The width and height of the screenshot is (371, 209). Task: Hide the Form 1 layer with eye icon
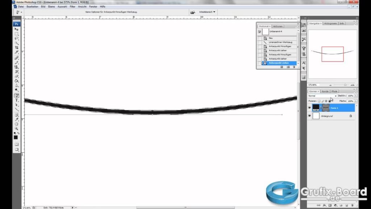[309, 108]
